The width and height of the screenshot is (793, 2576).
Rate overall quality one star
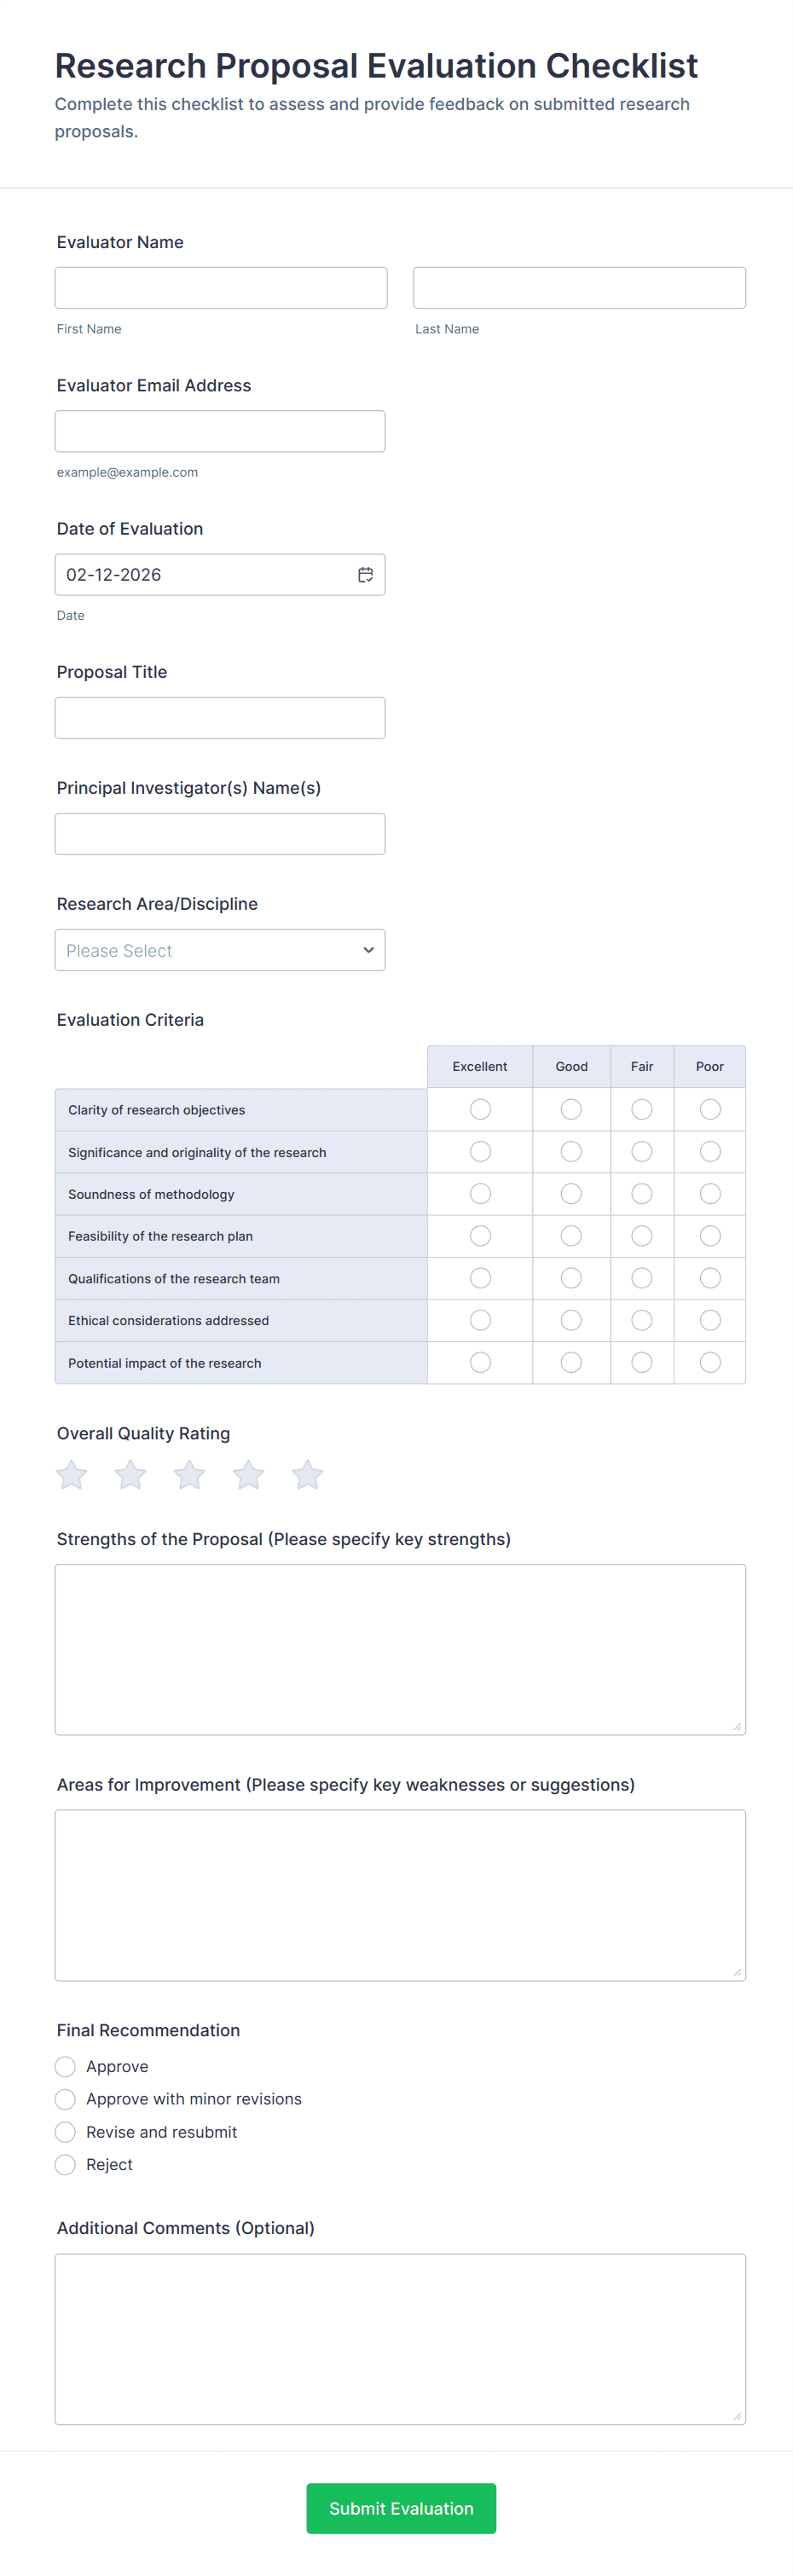tap(72, 1474)
